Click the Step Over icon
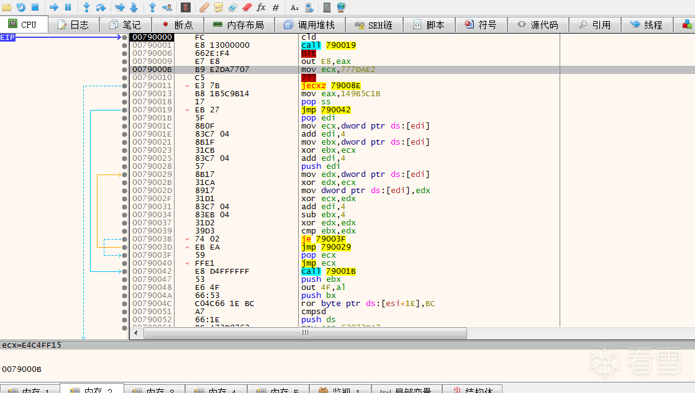 point(101,7)
